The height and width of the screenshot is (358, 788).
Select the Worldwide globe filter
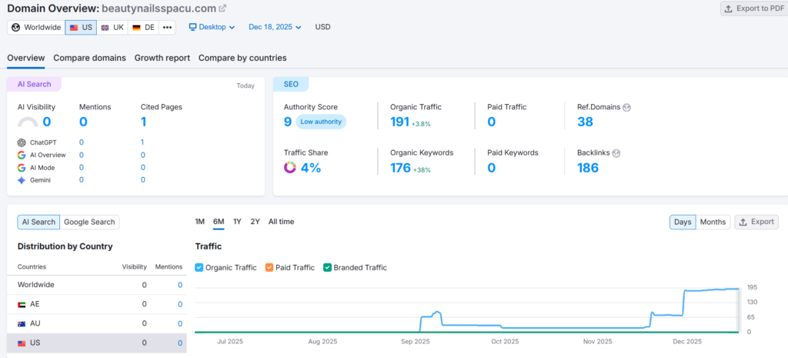35,27
